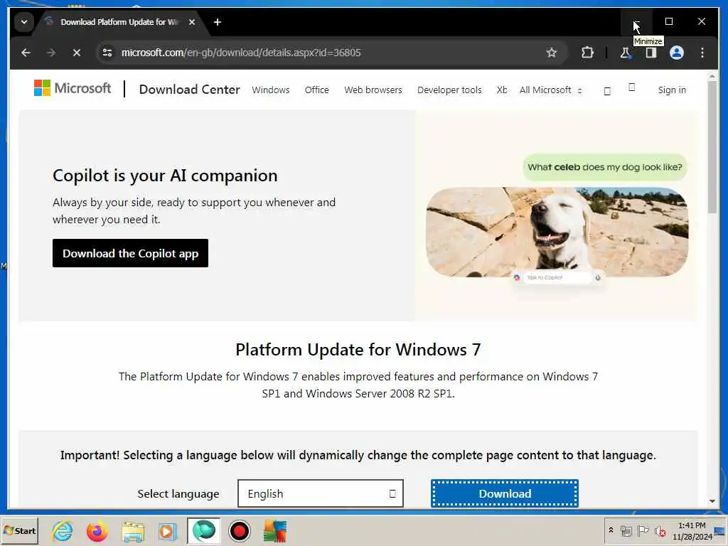Open the Developer tools menu item
Screen dimensions: 728x546
(449, 90)
